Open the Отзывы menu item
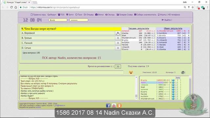This screenshot has height=118, width=210. coord(89,14)
